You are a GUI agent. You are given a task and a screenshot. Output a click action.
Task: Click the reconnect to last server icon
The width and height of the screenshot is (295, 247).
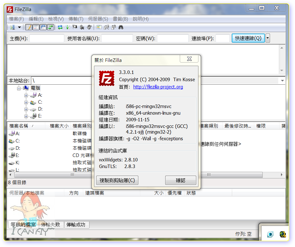click(x=89, y=27)
